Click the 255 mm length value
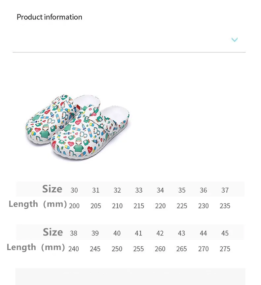This screenshot has height=285, width=261. [x=138, y=249]
